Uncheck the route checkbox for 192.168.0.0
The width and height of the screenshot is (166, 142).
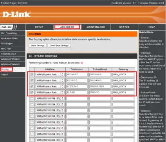click(32, 75)
